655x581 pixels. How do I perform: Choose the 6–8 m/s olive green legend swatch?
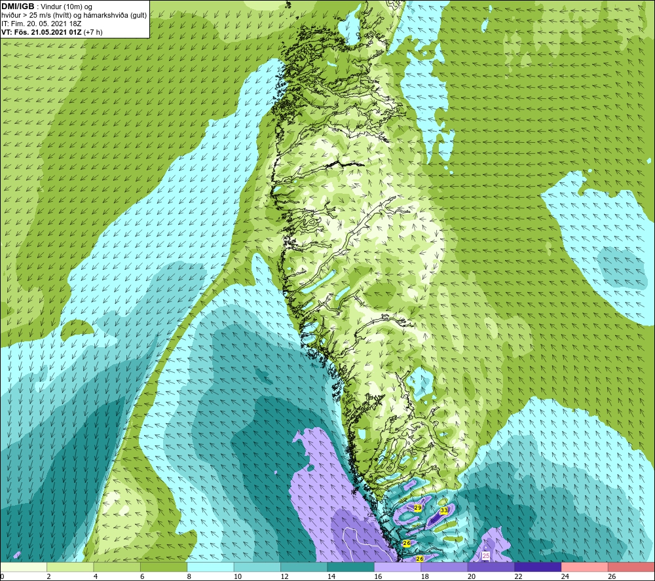[x=164, y=567]
